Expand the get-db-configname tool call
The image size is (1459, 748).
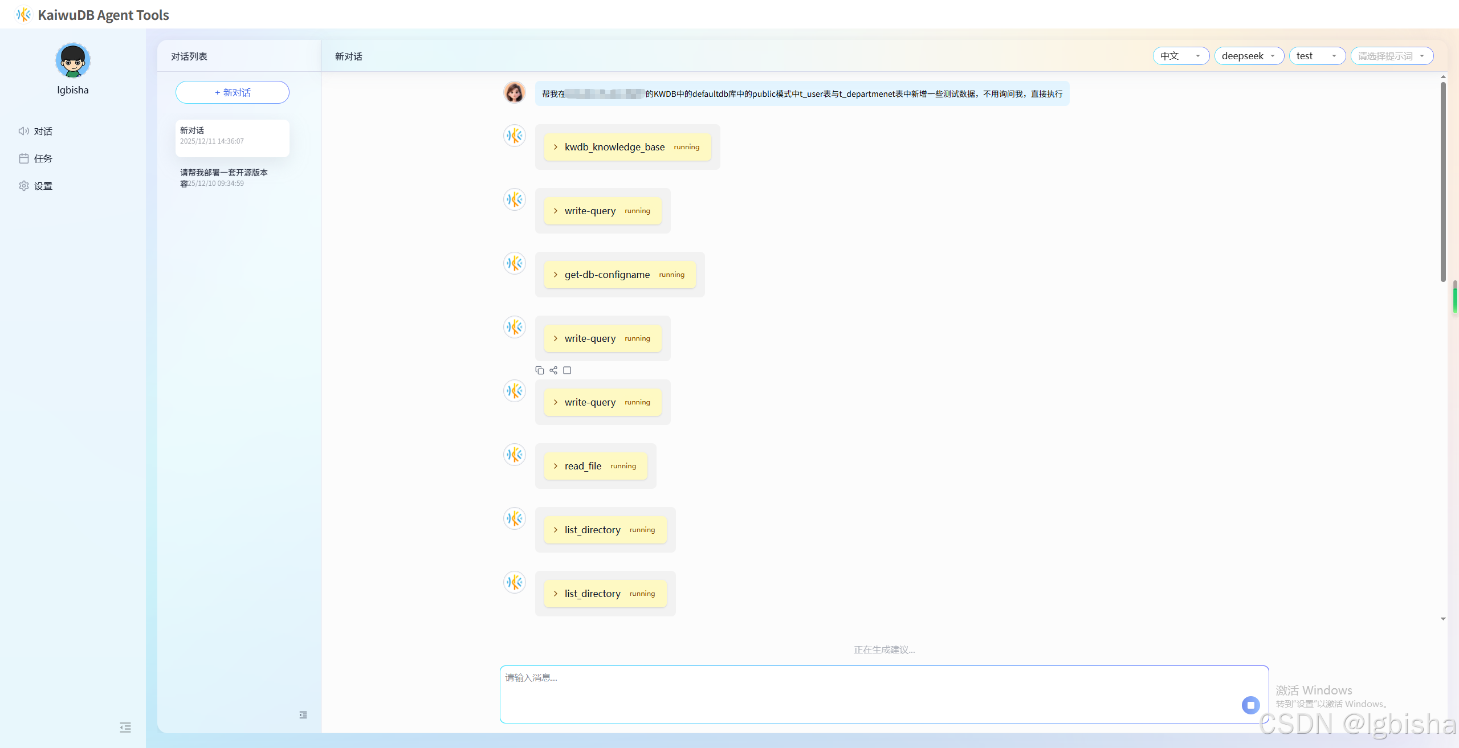pyautogui.click(x=556, y=275)
